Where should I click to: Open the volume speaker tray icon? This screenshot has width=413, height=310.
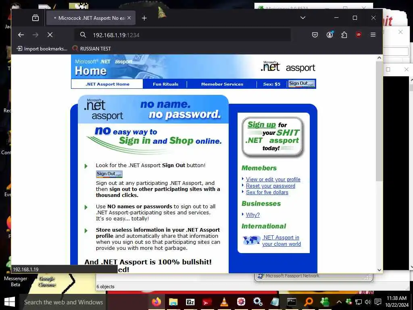click(x=368, y=302)
